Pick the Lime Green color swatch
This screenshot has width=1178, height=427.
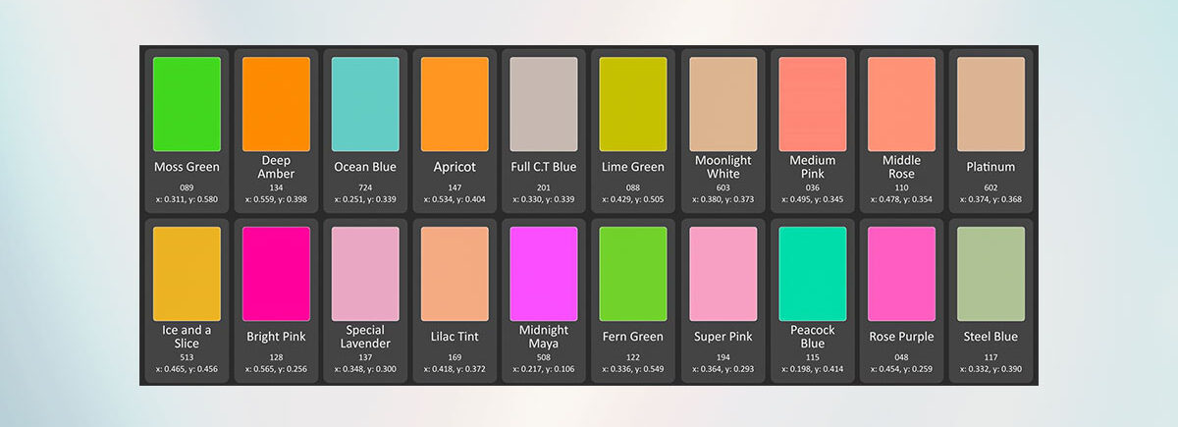coord(633,104)
